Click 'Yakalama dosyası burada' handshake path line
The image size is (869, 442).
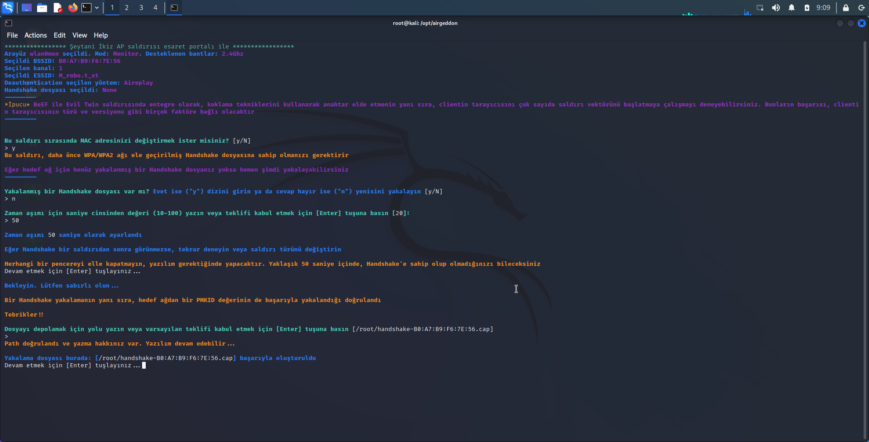pyautogui.click(x=160, y=358)
